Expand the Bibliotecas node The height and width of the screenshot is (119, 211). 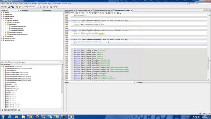[x=4, y=36]
